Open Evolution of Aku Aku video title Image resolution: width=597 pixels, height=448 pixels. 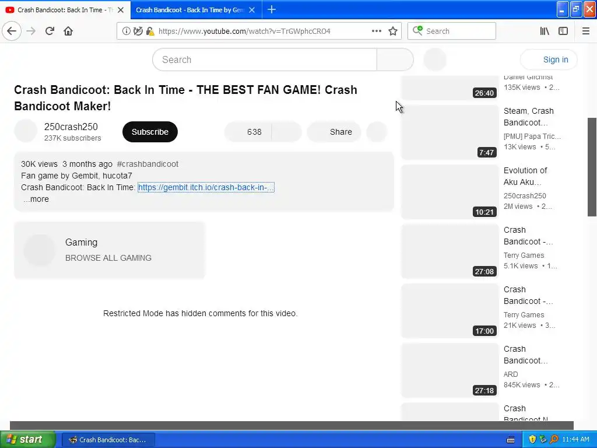point(525,176)
